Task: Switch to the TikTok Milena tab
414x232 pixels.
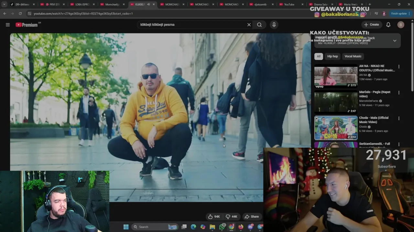Action: tap(23, 5)
